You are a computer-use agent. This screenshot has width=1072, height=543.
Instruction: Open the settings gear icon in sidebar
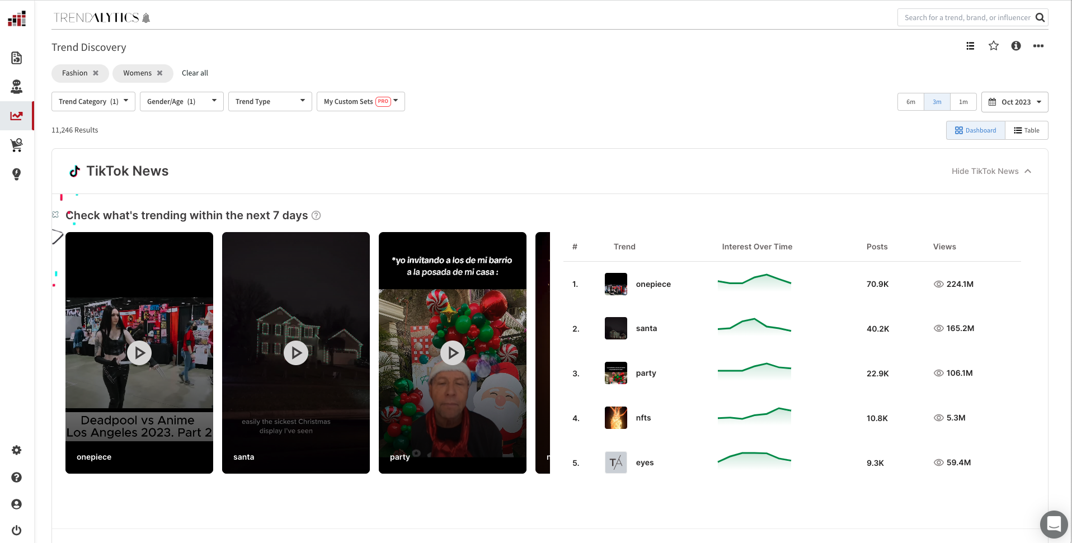(17, 450)
